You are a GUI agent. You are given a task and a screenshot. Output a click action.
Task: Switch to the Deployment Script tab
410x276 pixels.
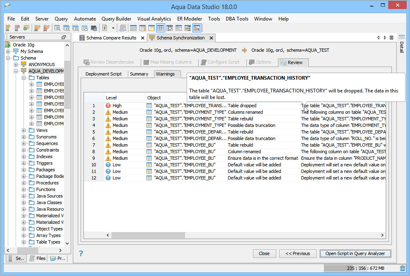coord(104,74)
